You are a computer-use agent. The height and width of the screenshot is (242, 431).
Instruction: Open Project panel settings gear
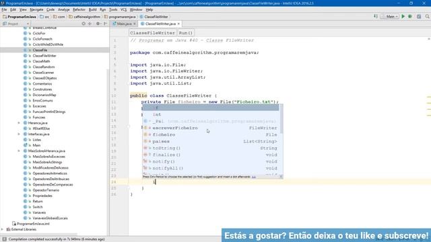(98, 24)
